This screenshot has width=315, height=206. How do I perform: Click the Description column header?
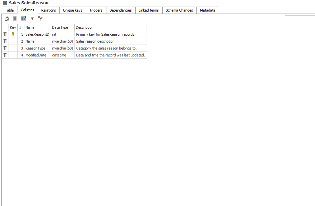point(110,27)
